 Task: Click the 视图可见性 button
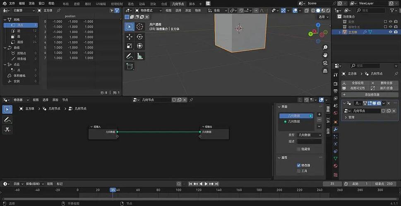pyautogui.click(x=355, y=88)
